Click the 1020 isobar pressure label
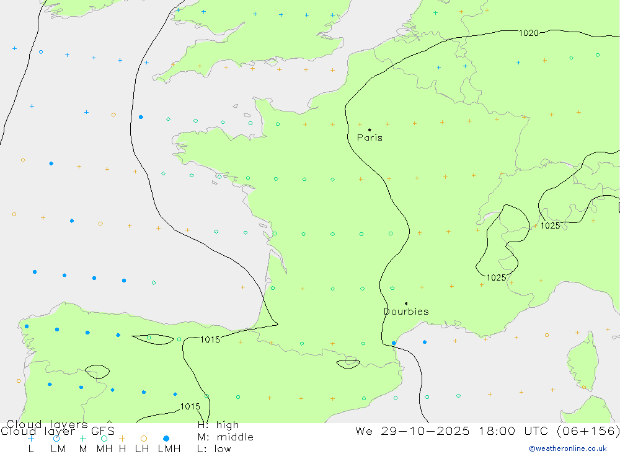 coord(529,33)
